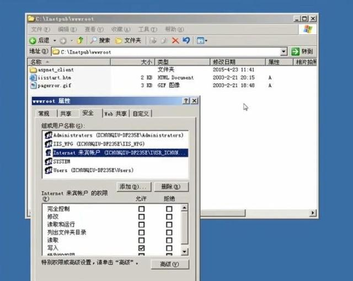Click the Advanced (高级) button
This screenshot has width=353, height=281.
(x=170, y=264)
